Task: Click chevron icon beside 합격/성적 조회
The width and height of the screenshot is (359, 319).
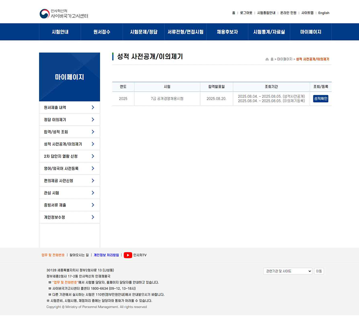Action: [93, 132]
